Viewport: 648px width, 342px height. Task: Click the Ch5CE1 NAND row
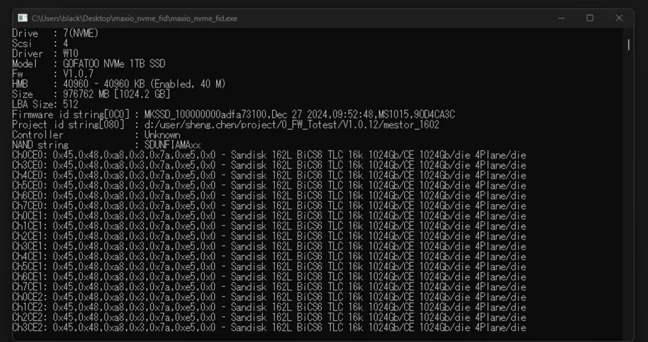[x=269, y=266]
